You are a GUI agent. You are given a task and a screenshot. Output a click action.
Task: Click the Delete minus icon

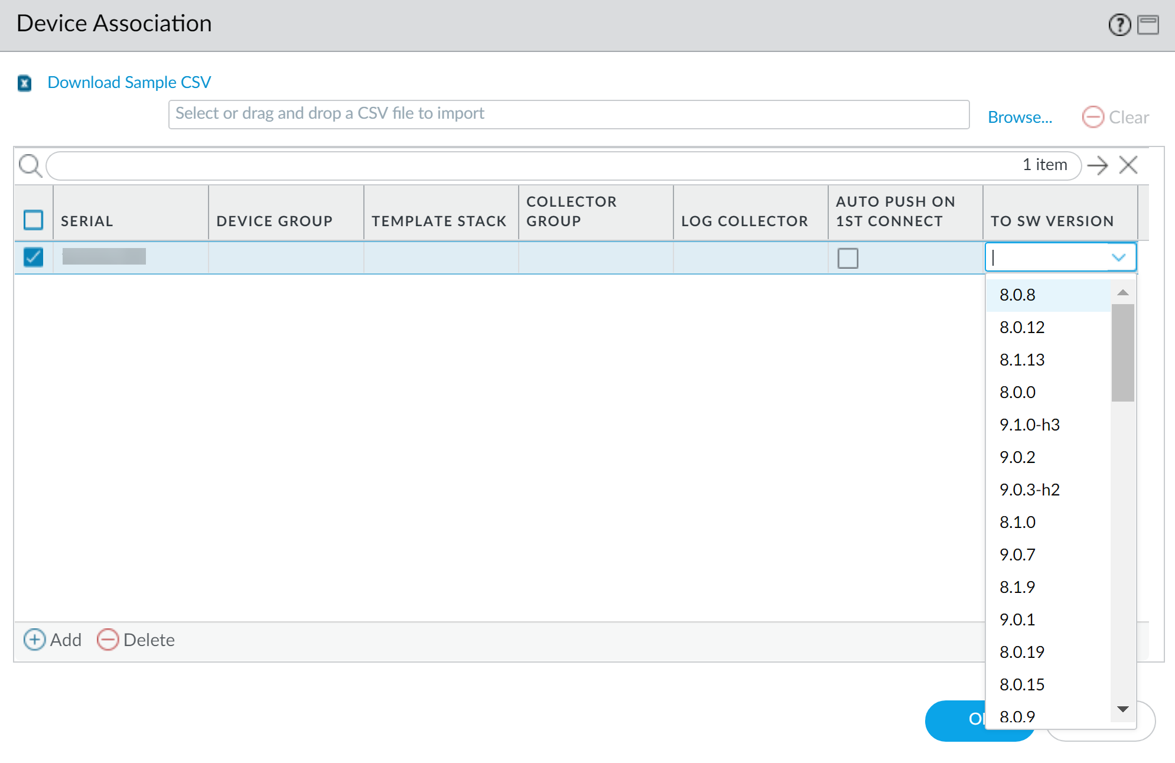point(108,640)
